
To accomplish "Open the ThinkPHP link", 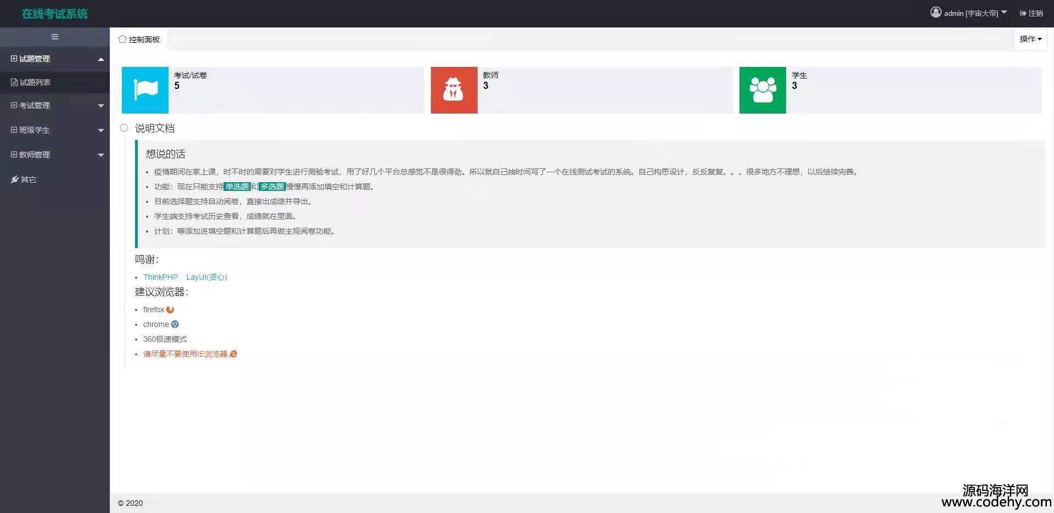I will pyautogui.click(x=160, y=277).
